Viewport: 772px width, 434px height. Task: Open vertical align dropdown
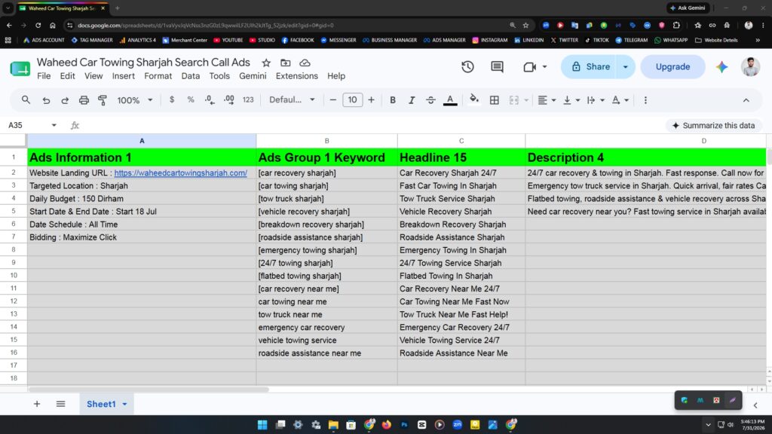point(571,100)
